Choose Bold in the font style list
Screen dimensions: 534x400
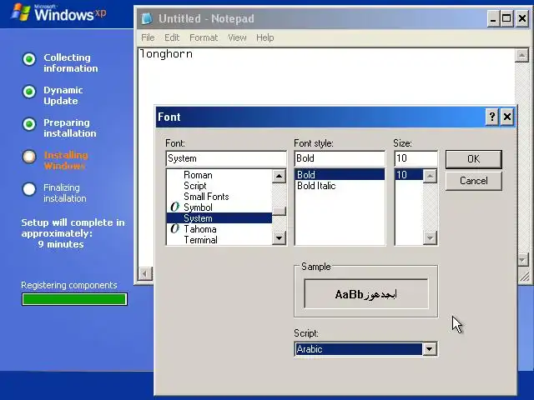340,175
